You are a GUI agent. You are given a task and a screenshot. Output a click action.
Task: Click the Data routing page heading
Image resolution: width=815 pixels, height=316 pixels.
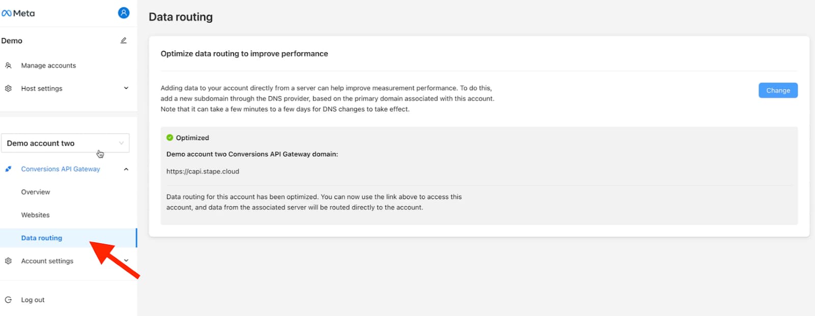click(x=181, y=17)
